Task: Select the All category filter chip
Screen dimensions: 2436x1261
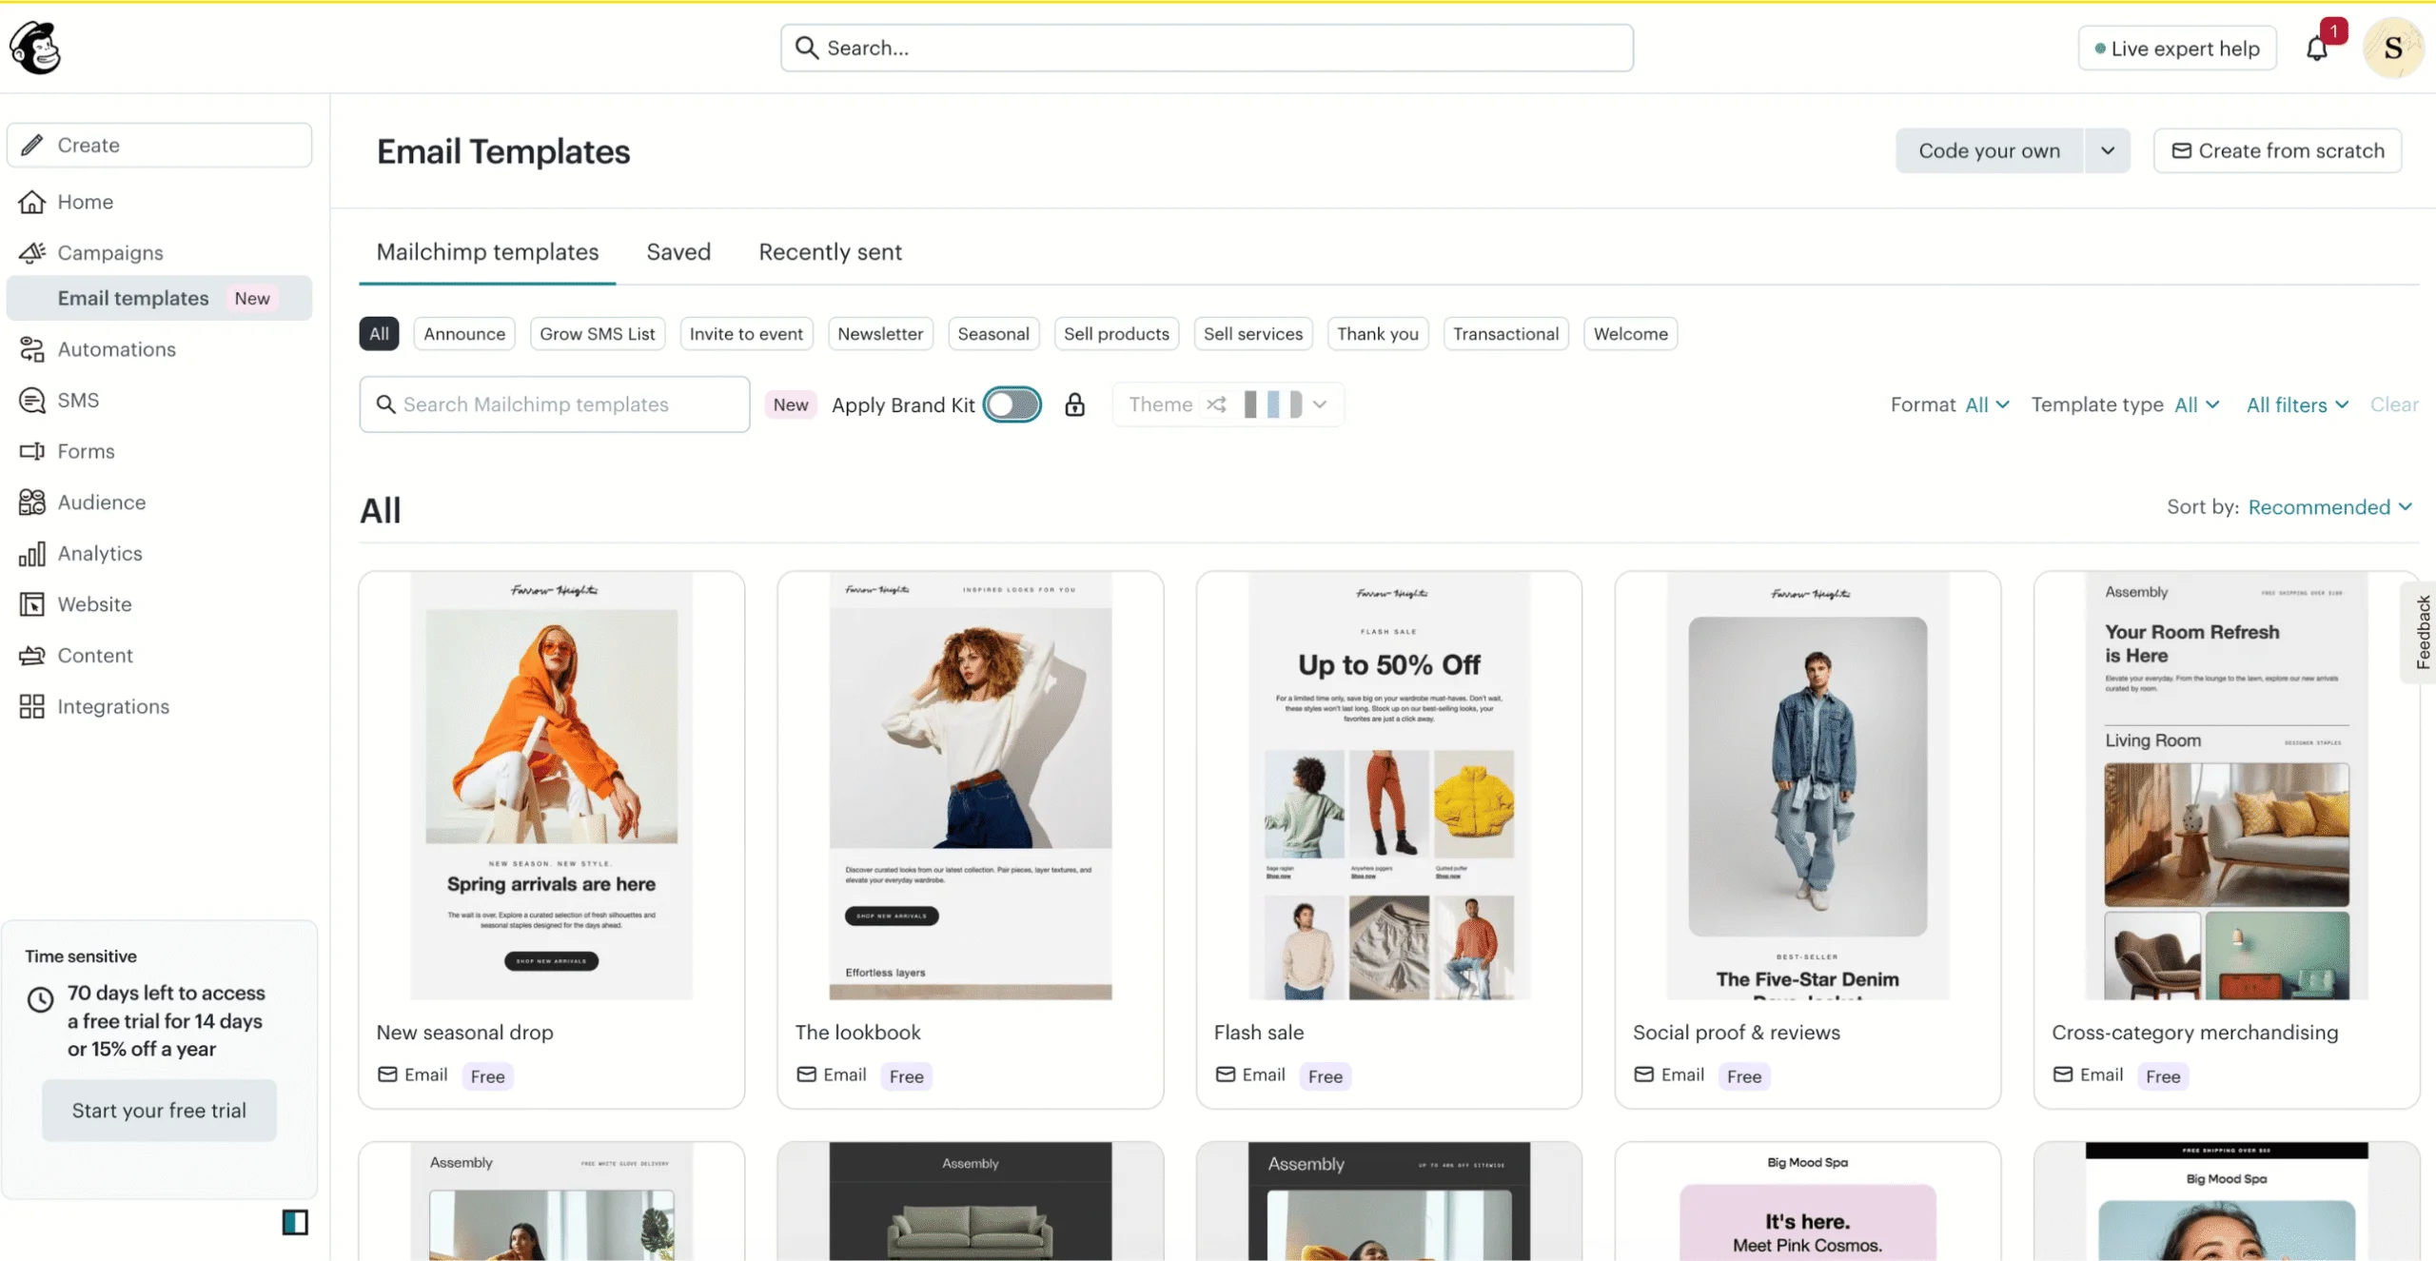Action: (379, 334)
